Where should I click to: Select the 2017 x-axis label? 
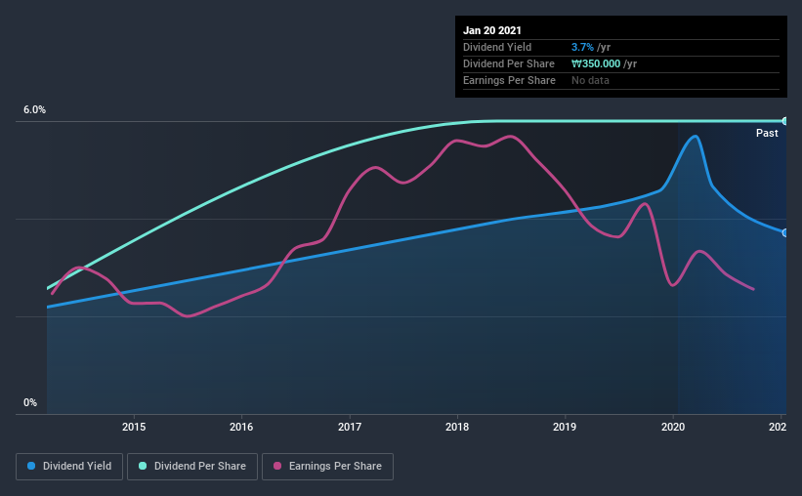[350, 427]
